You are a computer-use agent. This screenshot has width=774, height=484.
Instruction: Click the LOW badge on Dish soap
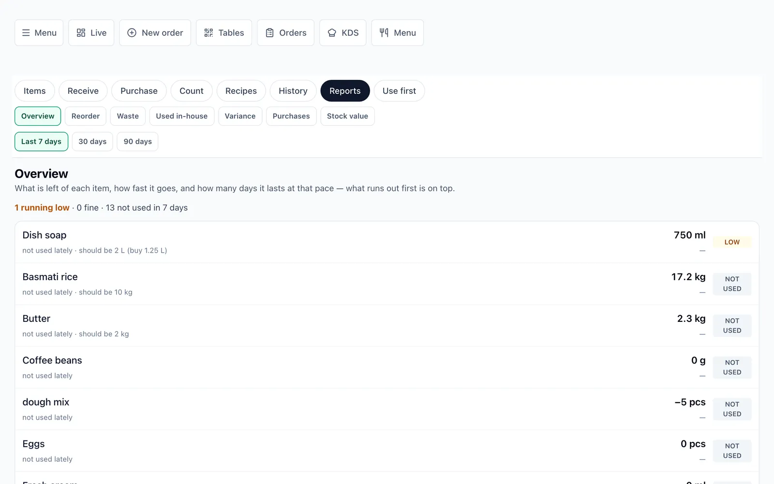732,242
